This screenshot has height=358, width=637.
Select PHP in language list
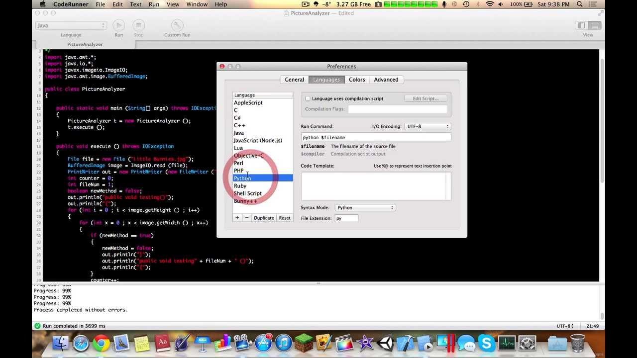point(263,171)
